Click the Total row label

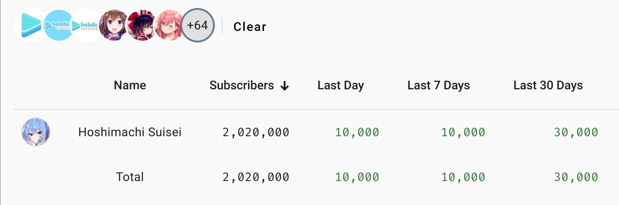pyautogui.click(x=130, y=177)
